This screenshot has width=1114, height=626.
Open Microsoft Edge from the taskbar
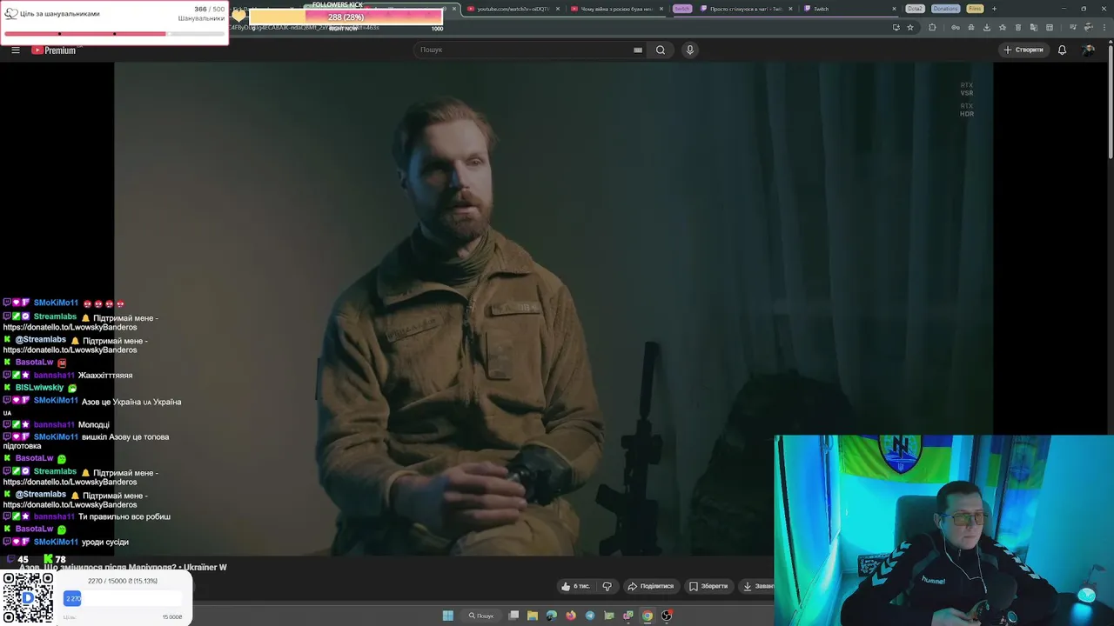click(552, 616)
